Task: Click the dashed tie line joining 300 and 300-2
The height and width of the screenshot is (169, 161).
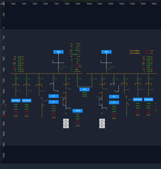Action: click(x=85, y=87)
